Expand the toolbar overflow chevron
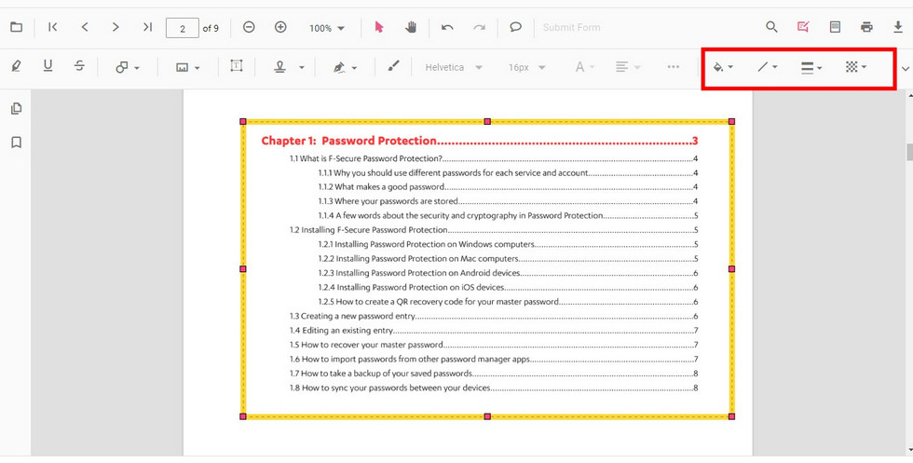 coord(905,69)
